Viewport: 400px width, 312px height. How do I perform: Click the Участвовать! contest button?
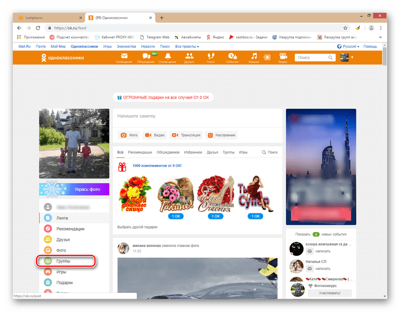pyautogui.click(x=330, y=293)
